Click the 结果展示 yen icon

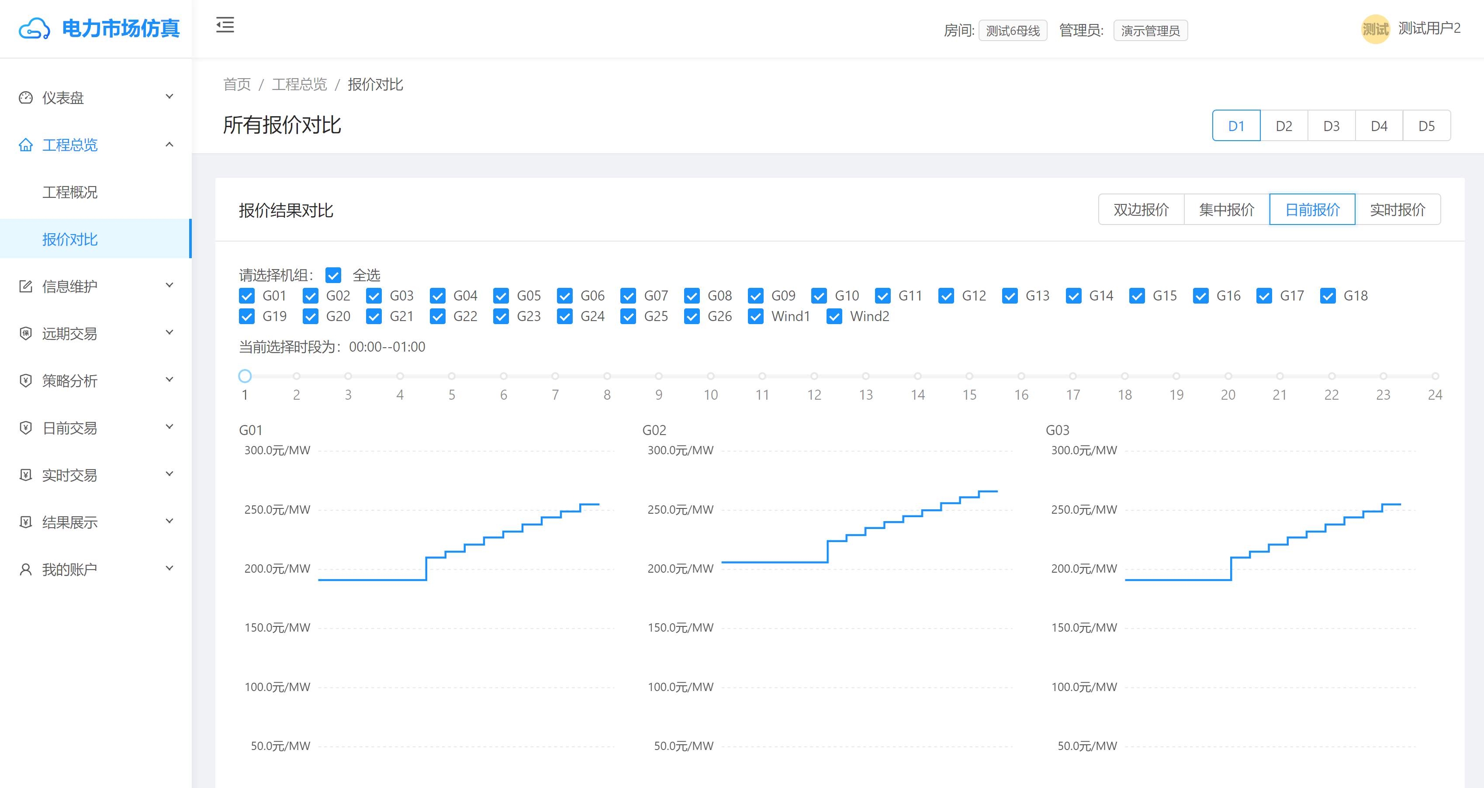(x=25, y=522)
